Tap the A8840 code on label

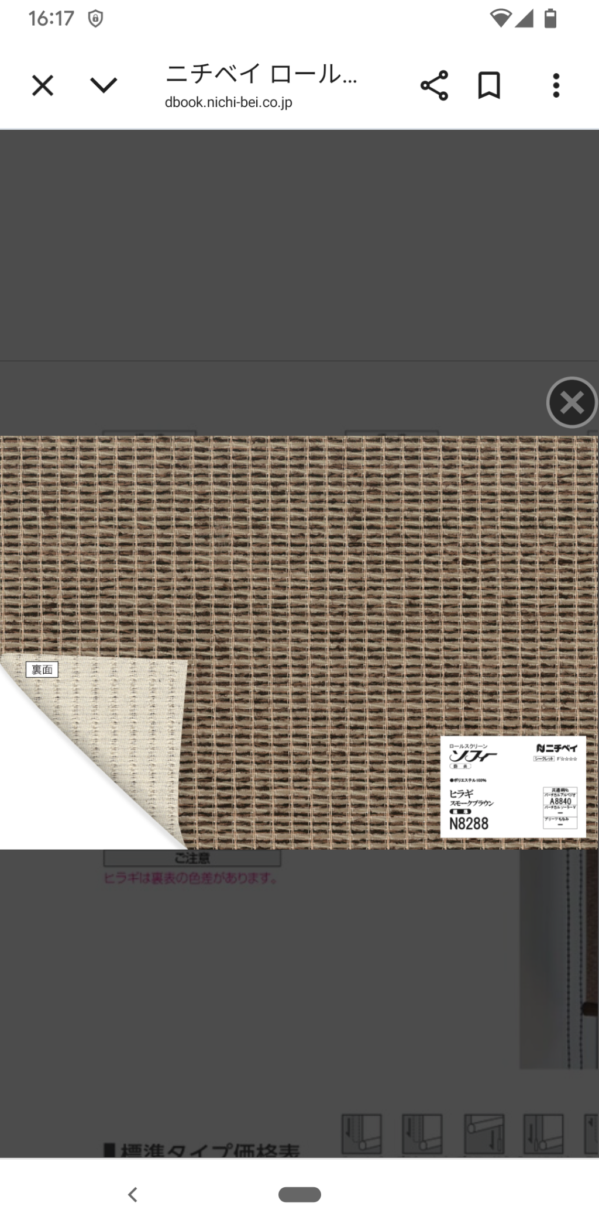click(x=560, y=802)
